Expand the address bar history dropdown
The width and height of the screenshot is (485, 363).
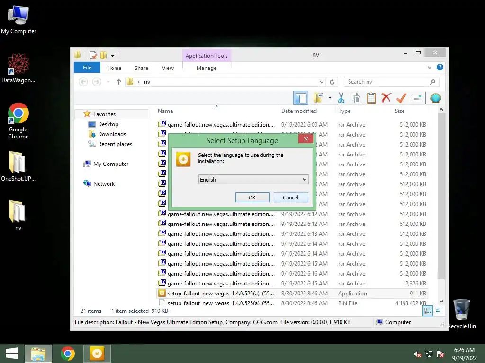[x=322, y=82]
